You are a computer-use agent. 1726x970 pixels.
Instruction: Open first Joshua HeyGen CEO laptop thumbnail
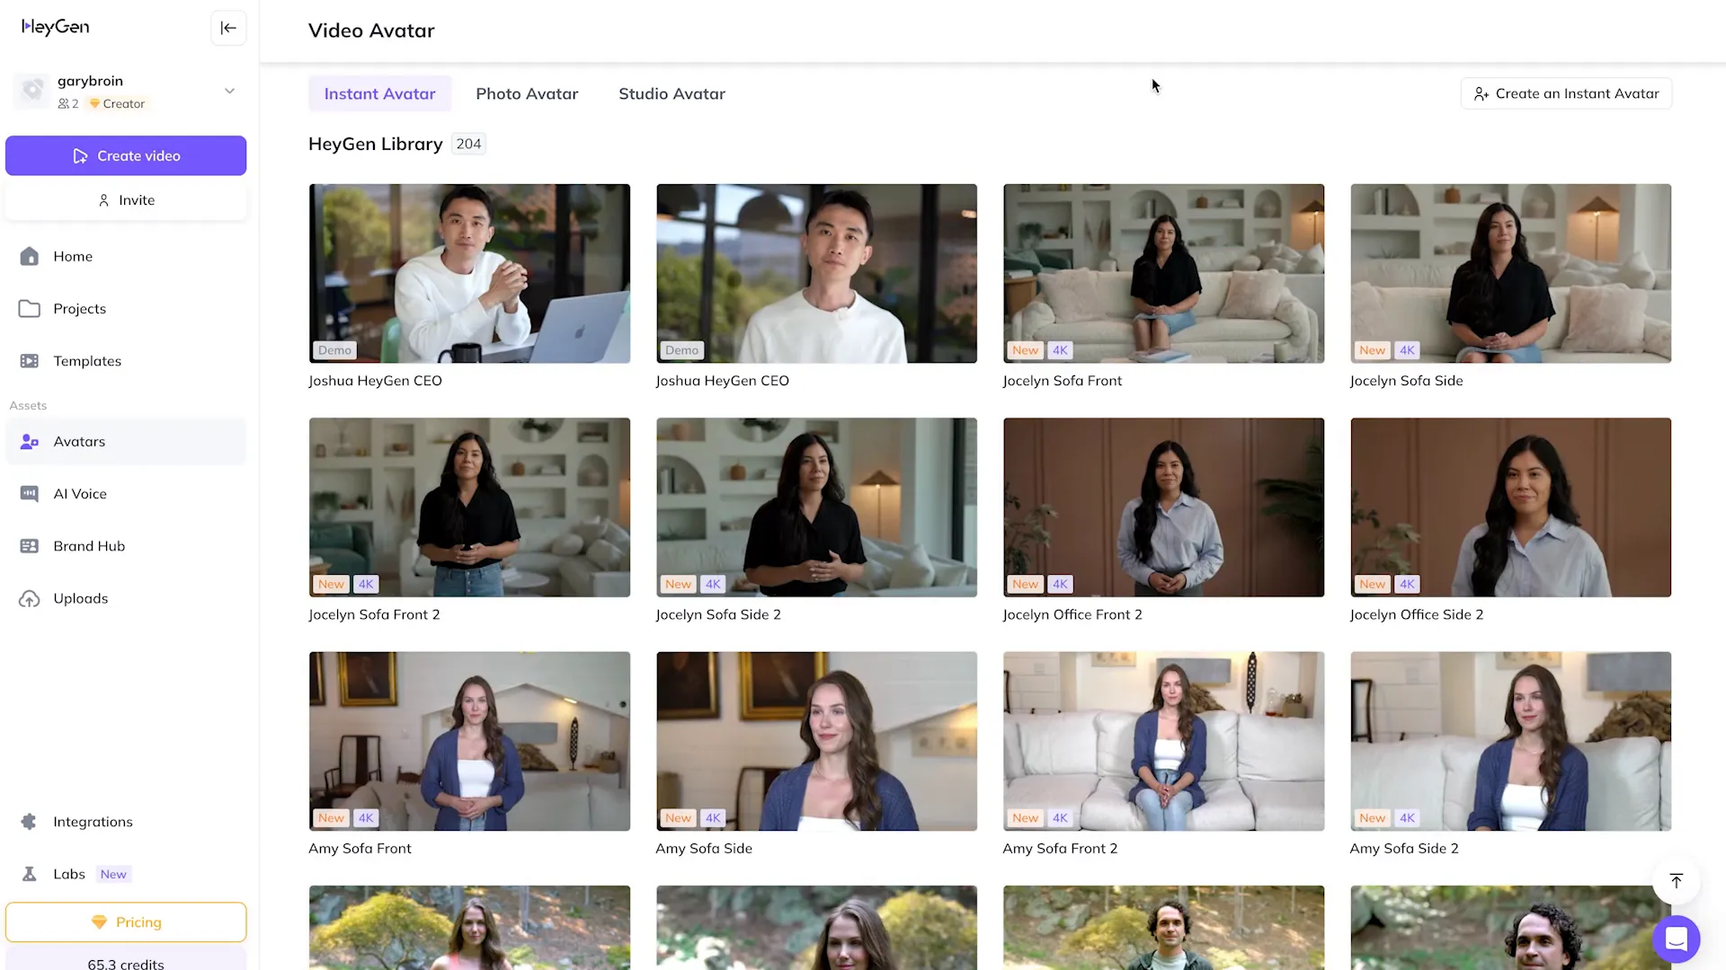pyautogui.click(x=469, y=274)
